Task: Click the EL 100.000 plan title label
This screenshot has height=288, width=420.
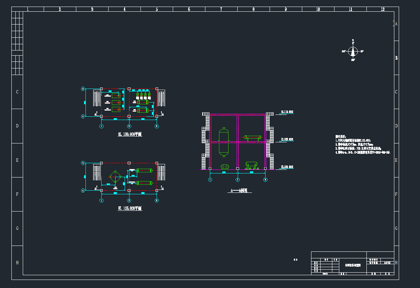Action: (x=130, y=134)
